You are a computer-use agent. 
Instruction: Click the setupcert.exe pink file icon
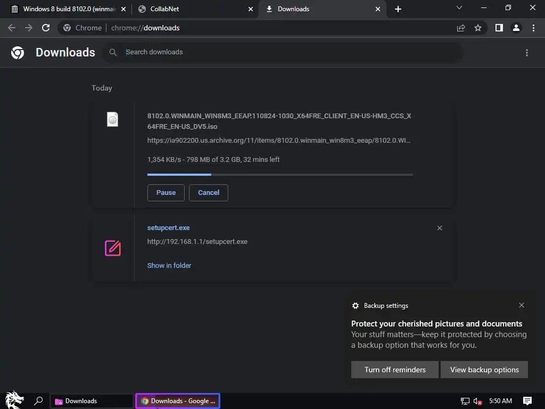coord(113,248)
